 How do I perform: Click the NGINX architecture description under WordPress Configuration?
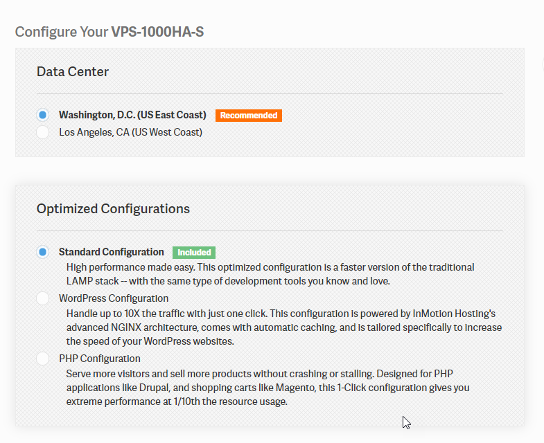pyautogui.click(x=284, y=327)
